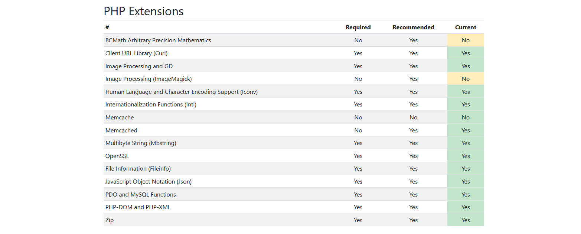Image resolution: width=581 pixels, height=234 pixels.
Task: Open the Memcache extension link
Action: (120, 117)
